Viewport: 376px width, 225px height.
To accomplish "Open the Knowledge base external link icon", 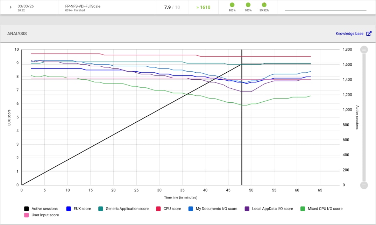I will (369, 34).
